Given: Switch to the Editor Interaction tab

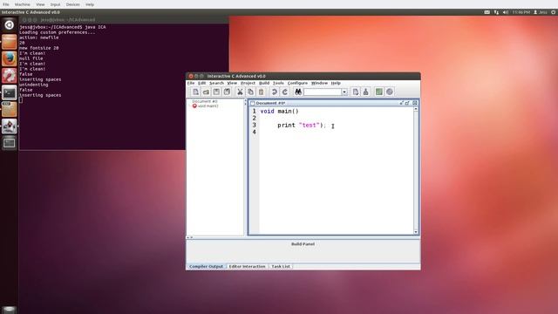Looking at the screenshot, I should 247,266.
